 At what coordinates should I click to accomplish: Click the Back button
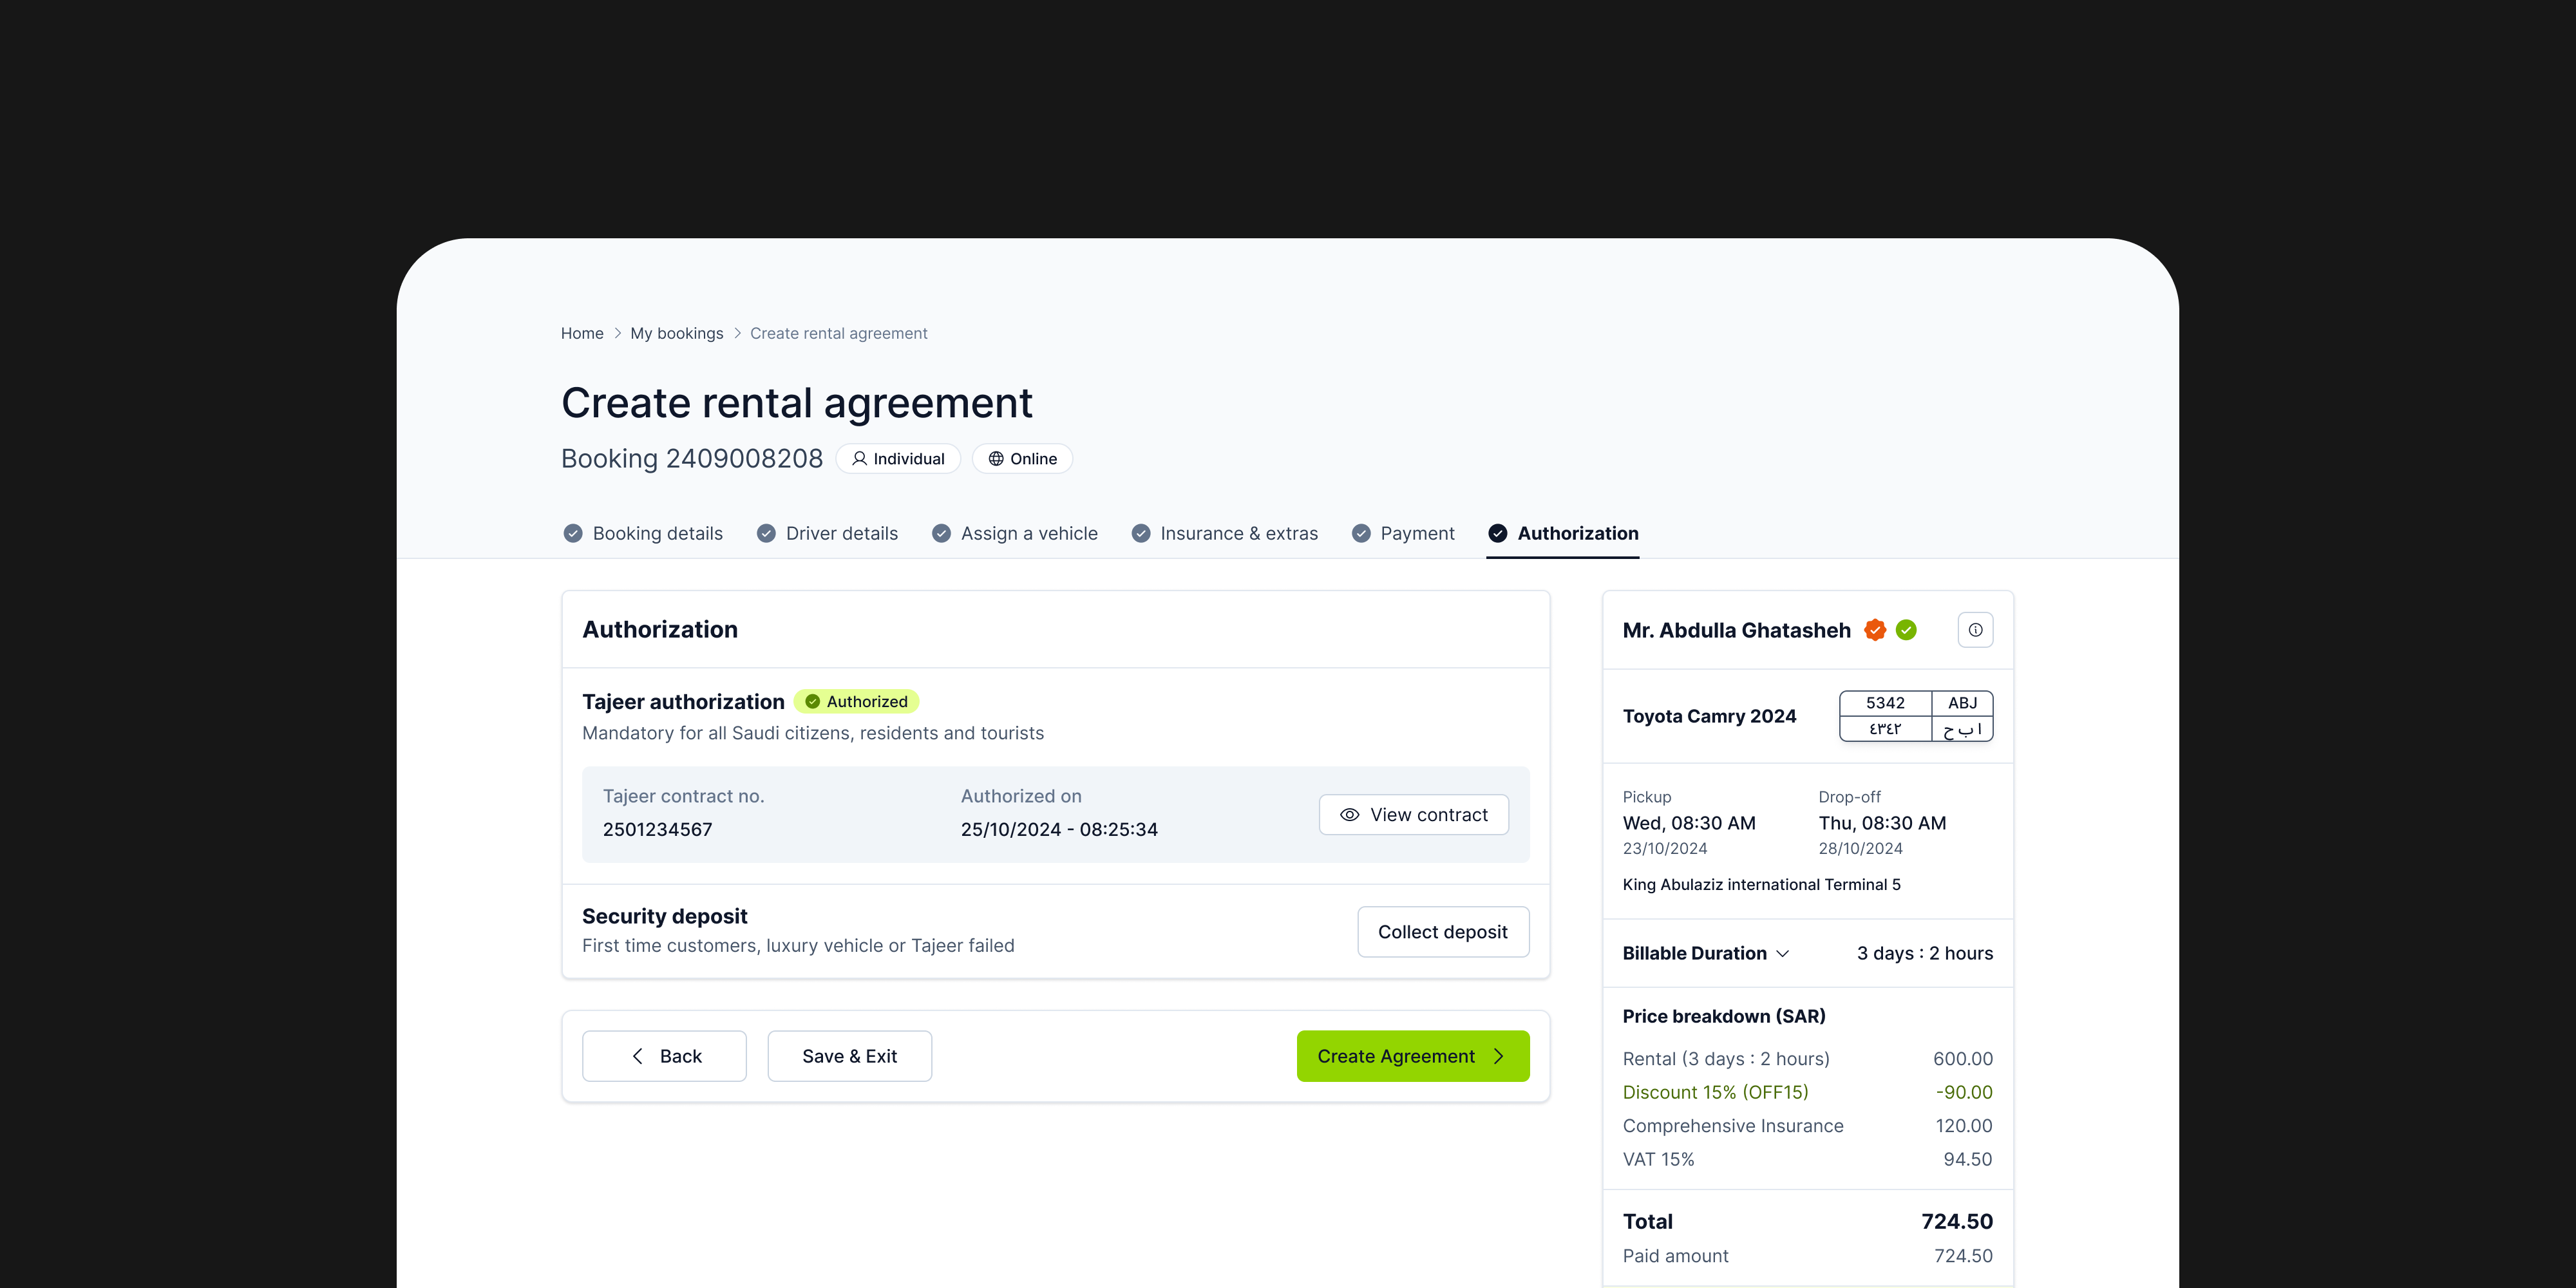[x=664, y=1057]
